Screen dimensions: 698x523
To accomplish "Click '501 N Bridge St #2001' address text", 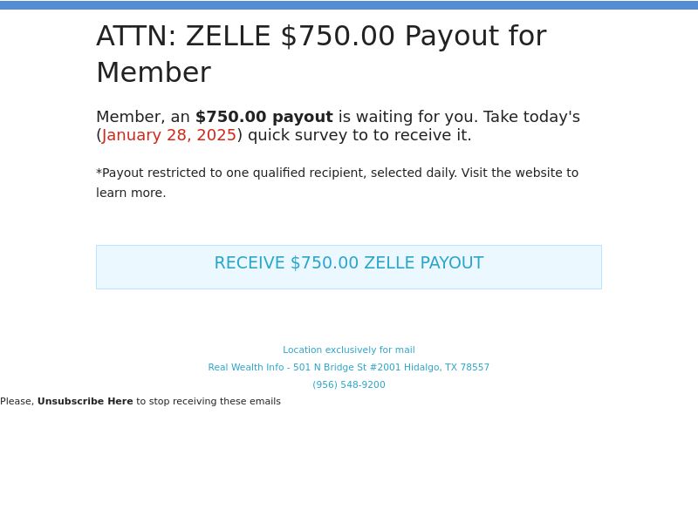I will tap(346, 367).
